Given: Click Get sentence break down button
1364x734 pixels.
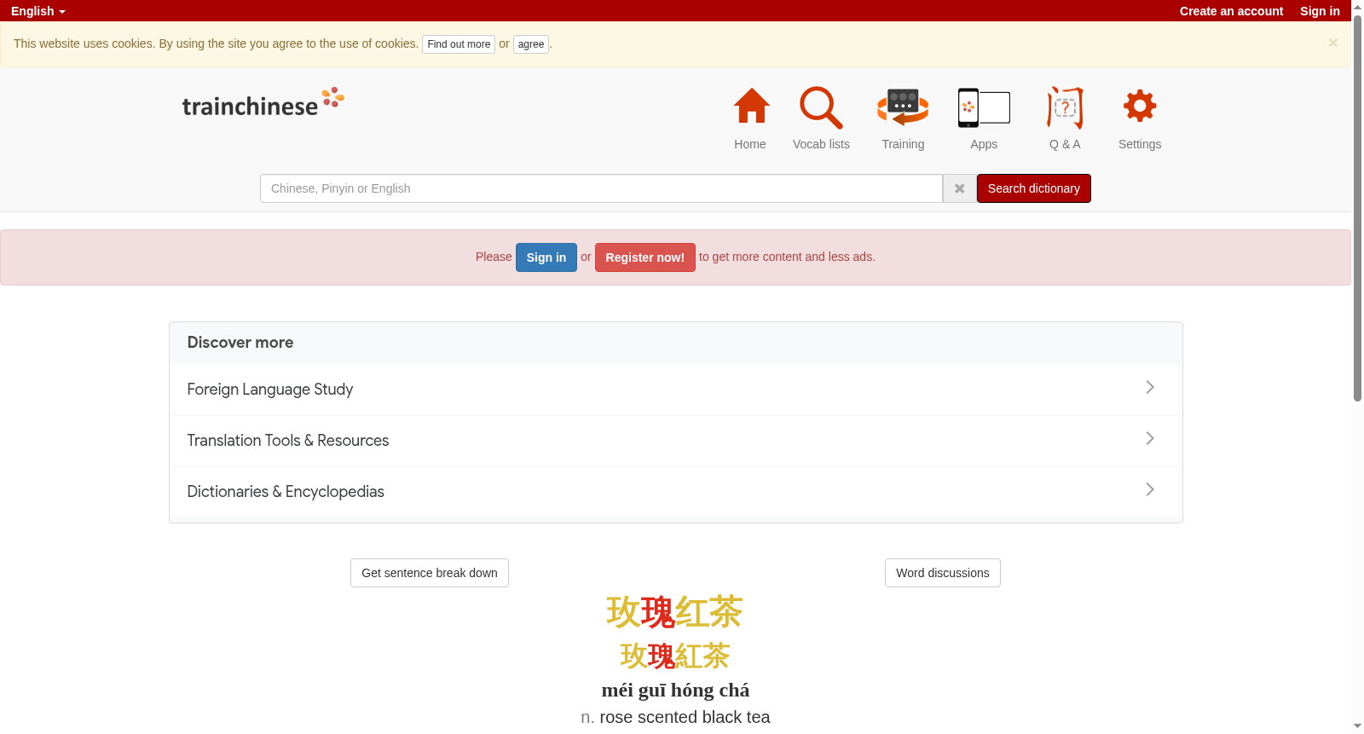Looking at the screenshot, I should [430, 573].
